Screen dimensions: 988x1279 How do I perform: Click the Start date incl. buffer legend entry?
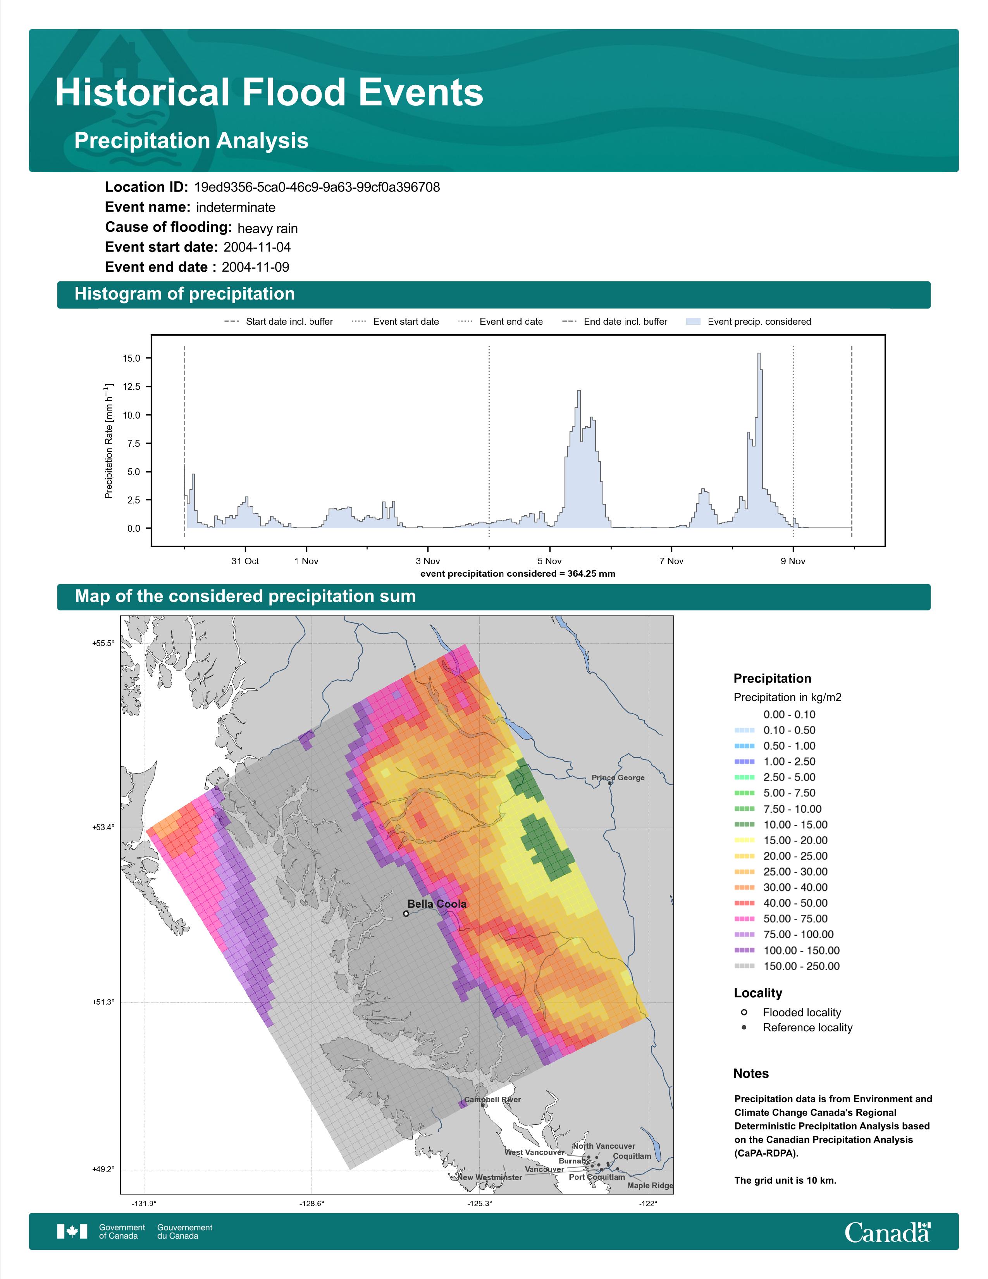click(x=279, y=322)
